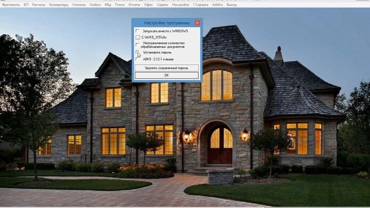Open the Расчеты menu
Image resolution: width=370 pixels, height=208 pixels.
(39, 5)
